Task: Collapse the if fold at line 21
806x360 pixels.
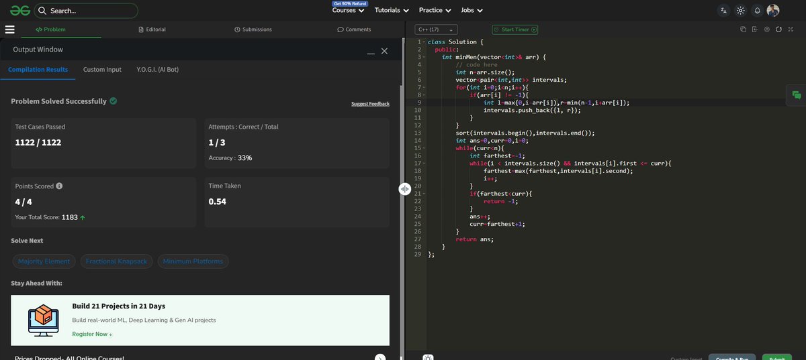Action: pyautogui.click(x=424, y=194)
